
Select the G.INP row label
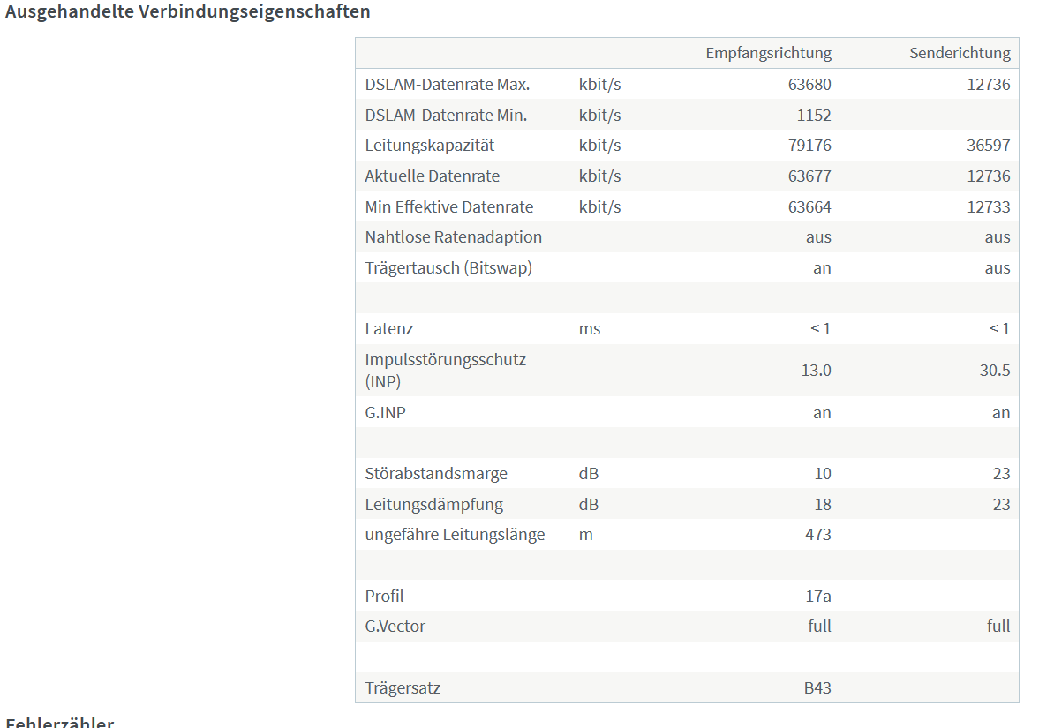(x=385, y=413)
